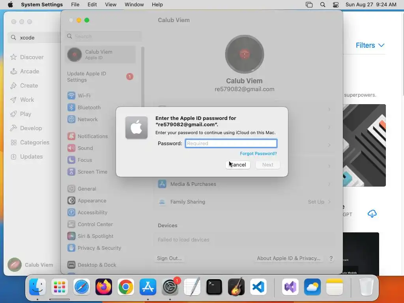Expand the Family Sharing Set Up chevron
The width and height of the screenshot is (404, 303).
pyautogui.click(x=329, y=202)
